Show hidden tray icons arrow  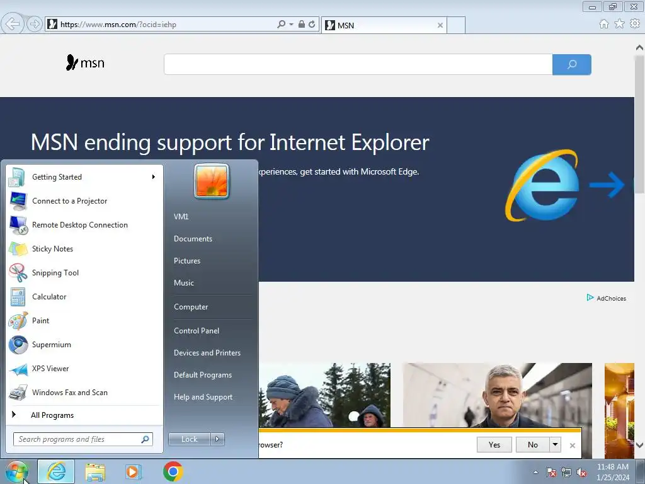coord(535,472)
